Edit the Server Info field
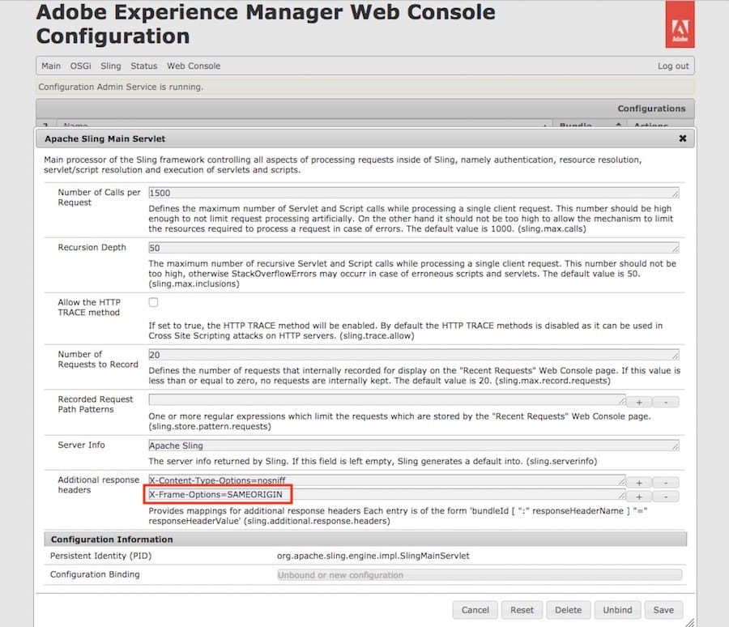729x627 pixels. pos(414,446)
